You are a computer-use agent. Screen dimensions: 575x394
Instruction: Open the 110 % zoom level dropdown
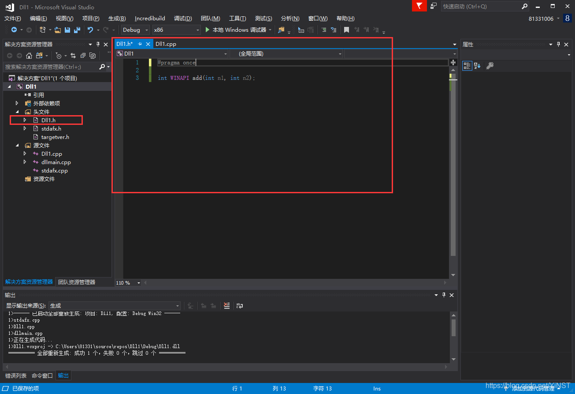tap(128, 283)
